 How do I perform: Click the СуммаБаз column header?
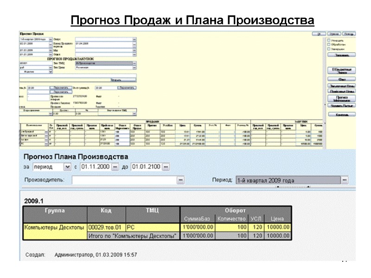pyautogui.click(x=197, y=219)
